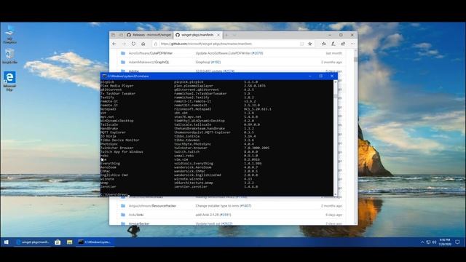Screen dimensions: 466x262
Task: Click folder icon beside Anki/Anki row
Action: [123, 215]
